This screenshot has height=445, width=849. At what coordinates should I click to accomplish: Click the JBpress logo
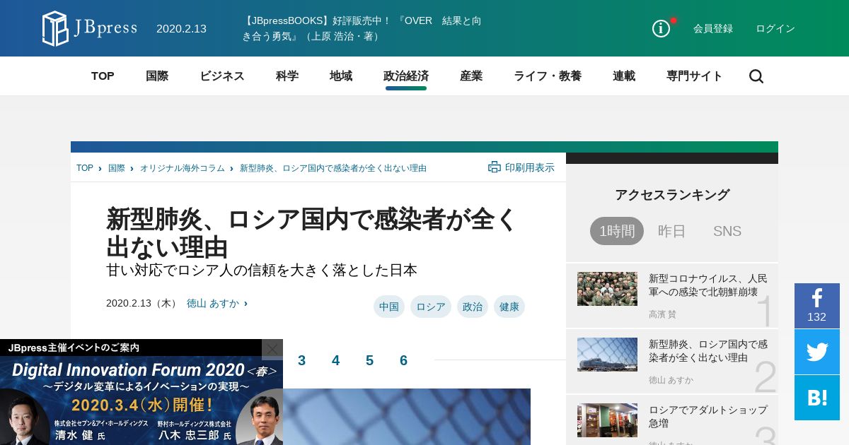click(90, 28)
